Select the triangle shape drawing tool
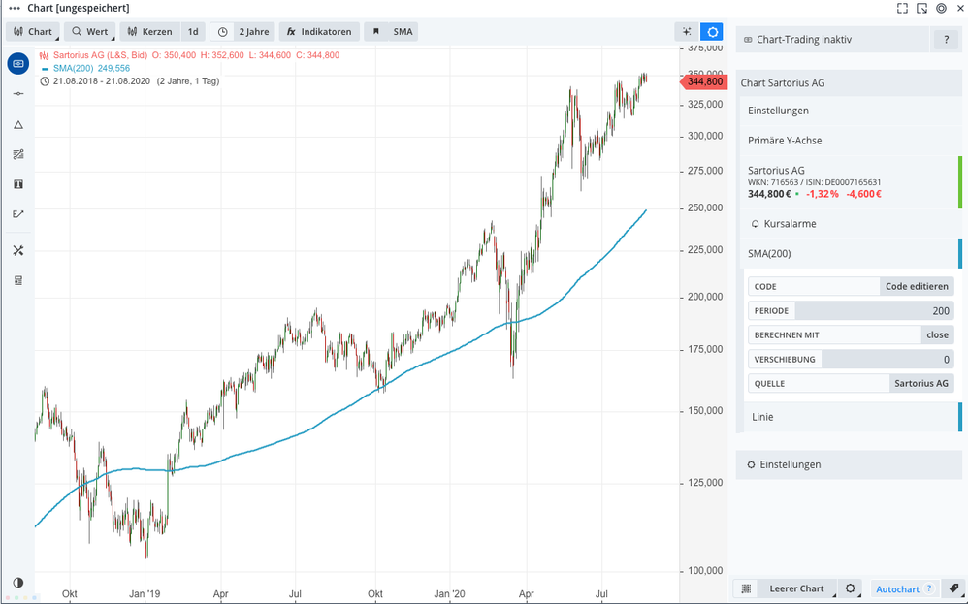Viewport: 968px width, 604px height. point(17,124)
